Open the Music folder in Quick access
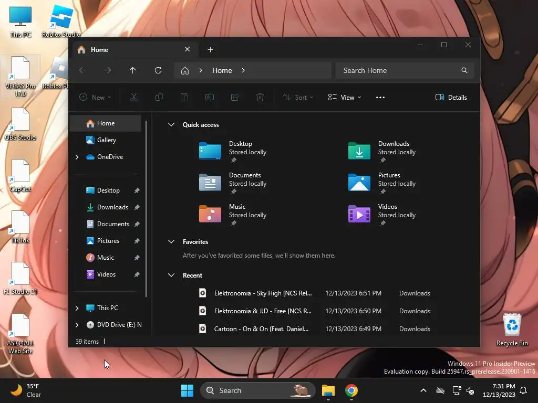This screenshot has height=403, width=538. [x=233, y=215]
